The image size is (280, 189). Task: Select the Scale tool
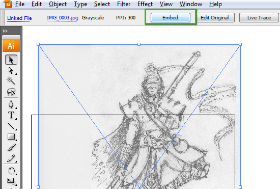tap(11, 181)
